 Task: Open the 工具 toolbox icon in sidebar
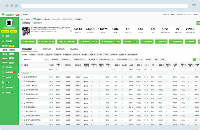pos(3,82)
